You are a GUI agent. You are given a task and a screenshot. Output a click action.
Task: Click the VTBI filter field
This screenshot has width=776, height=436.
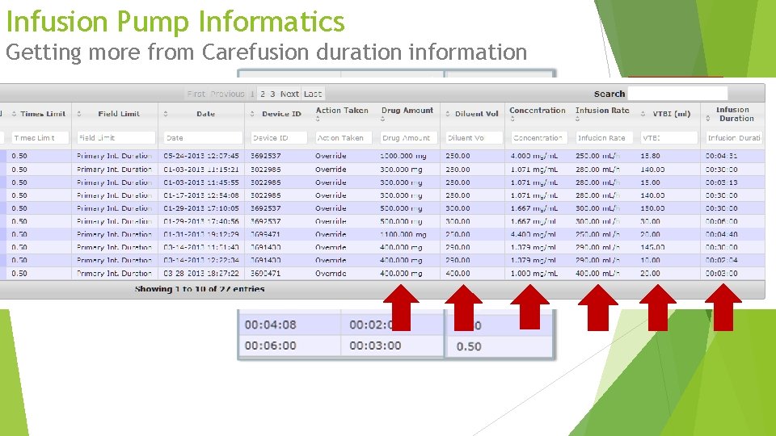(669, 138)
